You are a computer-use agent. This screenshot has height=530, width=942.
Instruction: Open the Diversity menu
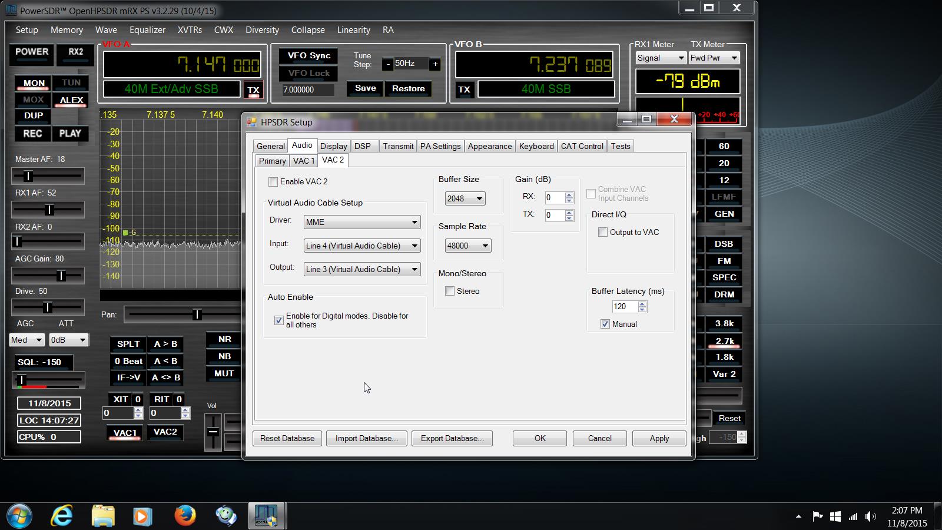[262, 30]
